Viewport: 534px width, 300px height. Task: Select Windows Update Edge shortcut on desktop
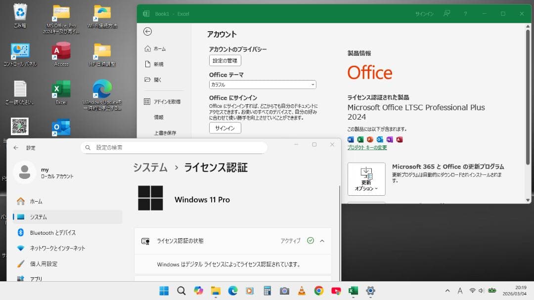(102, 95)
